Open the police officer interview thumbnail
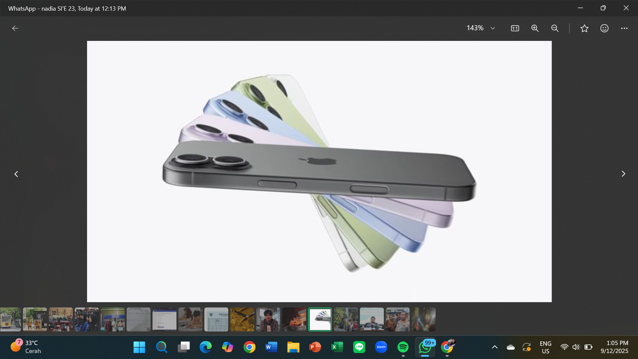Image resolution: width=638 pixels, height=359 pixels. pos(398,319)
